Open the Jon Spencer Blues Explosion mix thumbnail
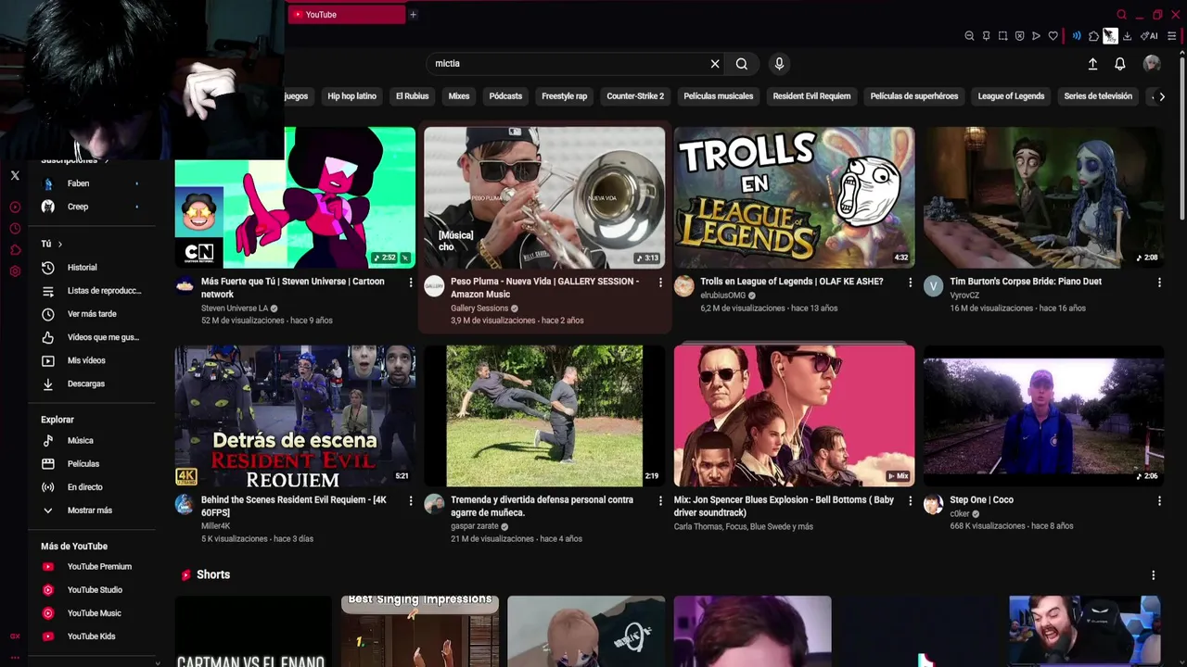The height and width of the screenshot is (667, 1187). click(x=794, y=416)
